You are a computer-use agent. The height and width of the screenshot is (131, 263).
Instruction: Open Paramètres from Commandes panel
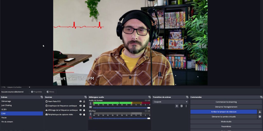[x=226, y=126]
